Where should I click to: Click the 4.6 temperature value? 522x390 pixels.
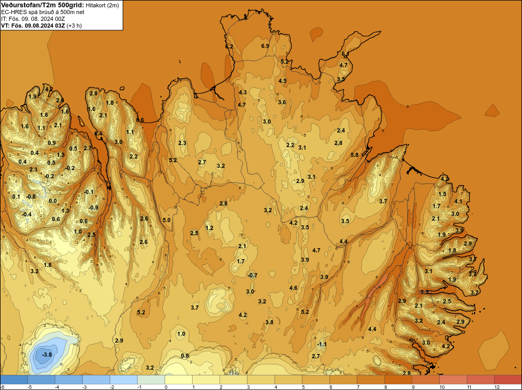(293, 288)
